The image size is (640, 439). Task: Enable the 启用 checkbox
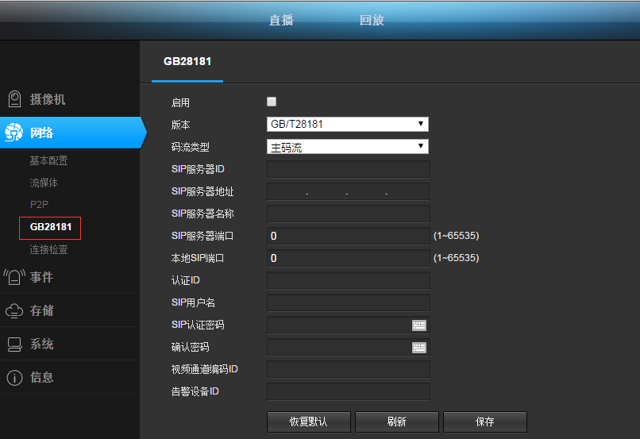pyautogui.click(x=272, y=102)
